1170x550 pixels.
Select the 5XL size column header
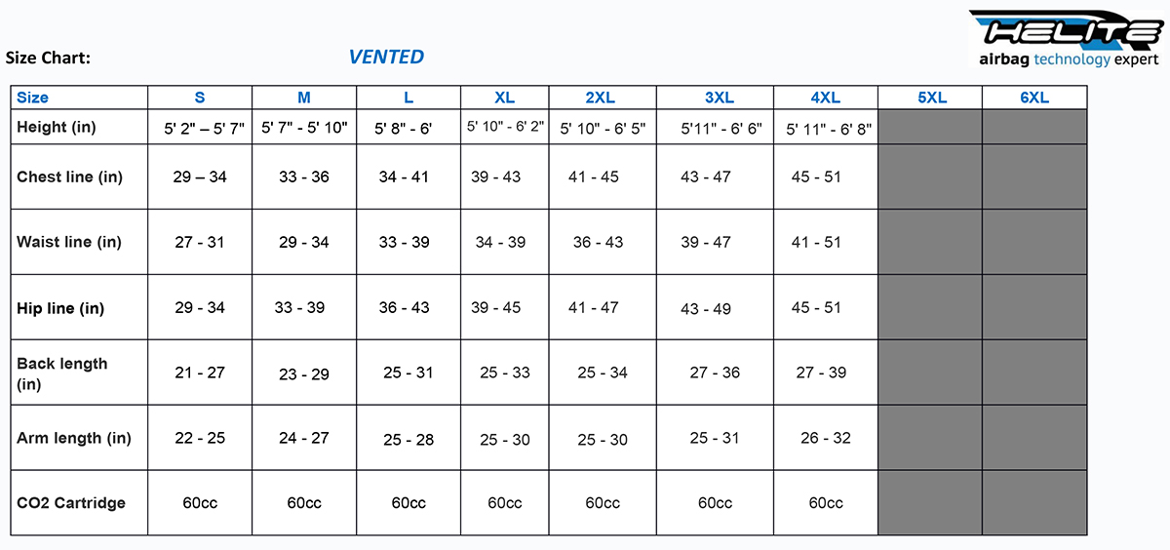tap(932, 98)
